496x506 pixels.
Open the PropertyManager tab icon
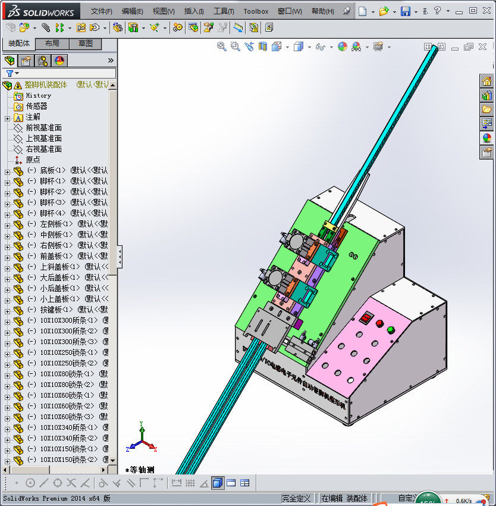(x=26, y=60)
